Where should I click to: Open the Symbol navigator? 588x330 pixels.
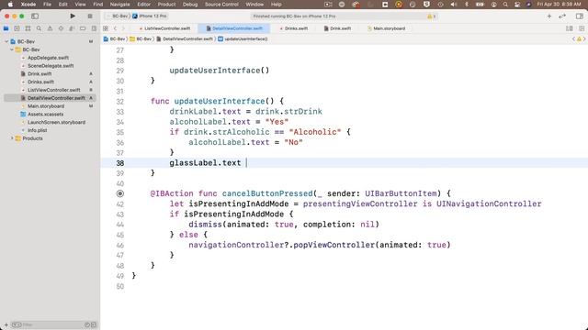28,28
